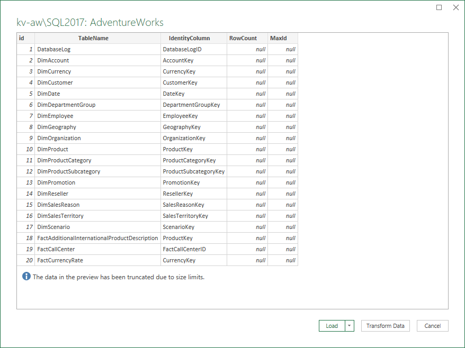Click the DatabaseLog table name cell
Viewport: 465px width, 348px height.
click(x=97, y=49)
